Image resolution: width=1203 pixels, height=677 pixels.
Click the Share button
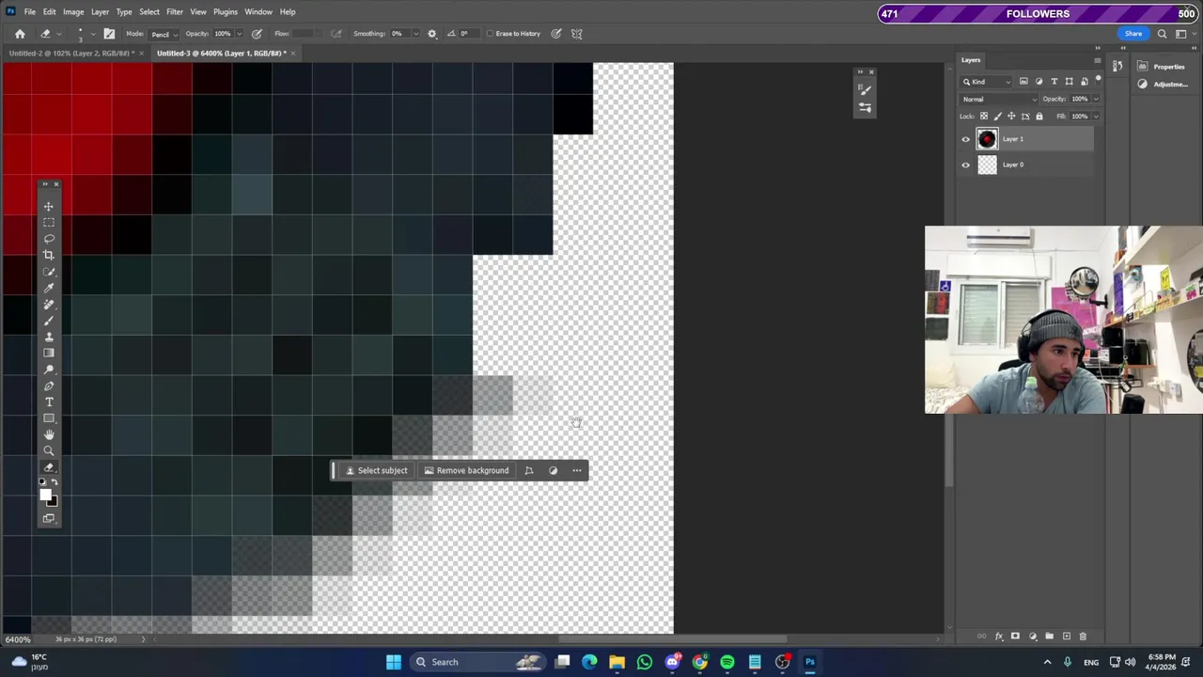1133,34
